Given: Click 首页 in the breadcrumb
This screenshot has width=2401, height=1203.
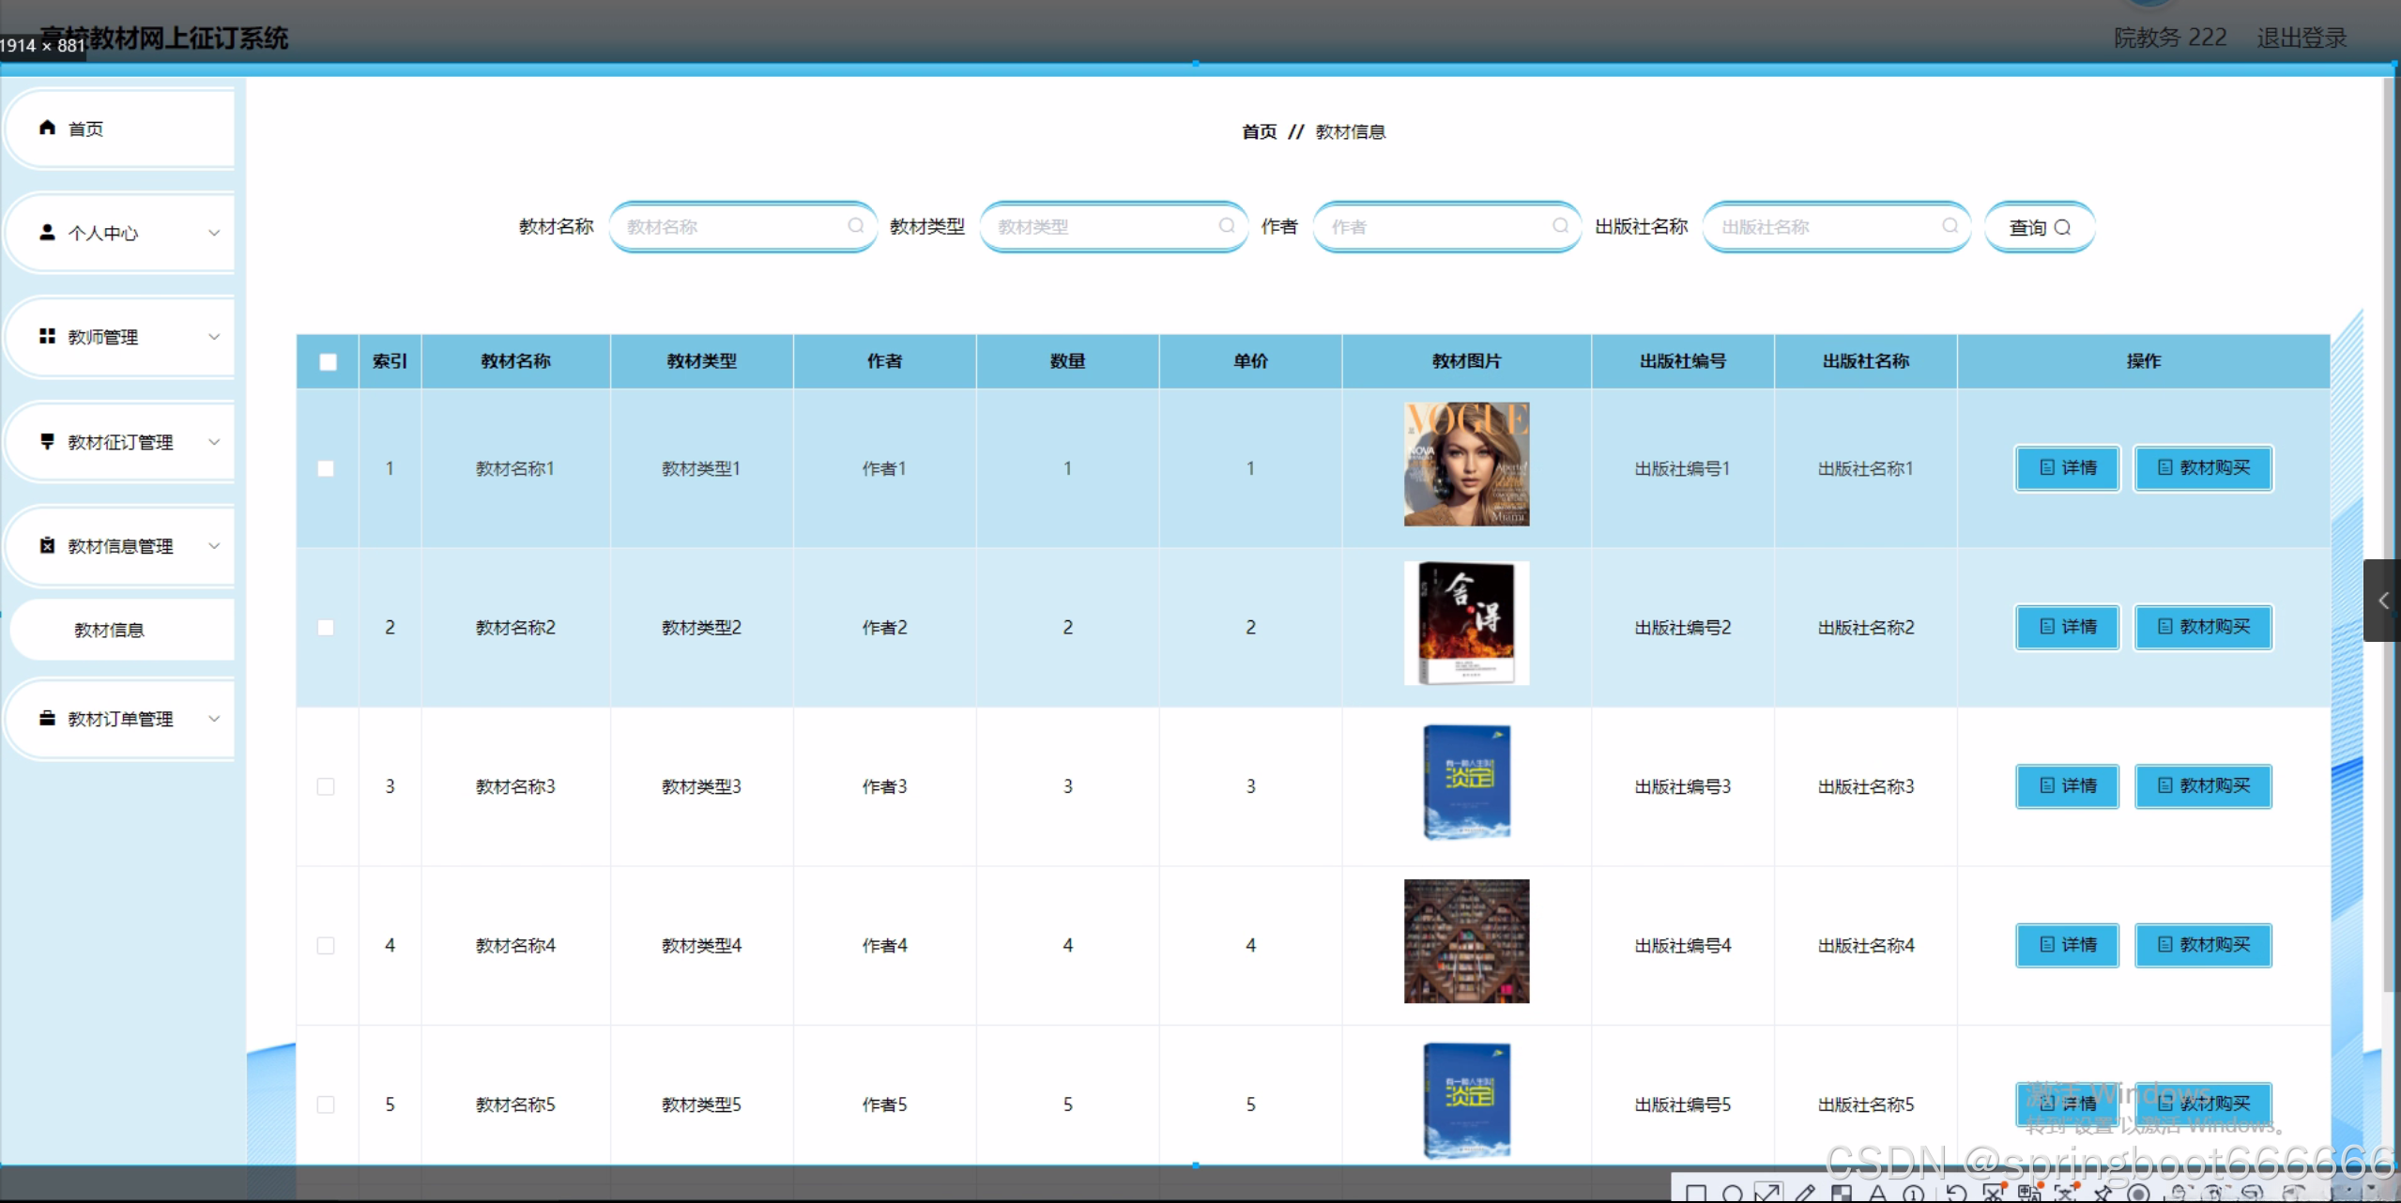Looking at the screenshot, I should click(x=1259, y=132).
